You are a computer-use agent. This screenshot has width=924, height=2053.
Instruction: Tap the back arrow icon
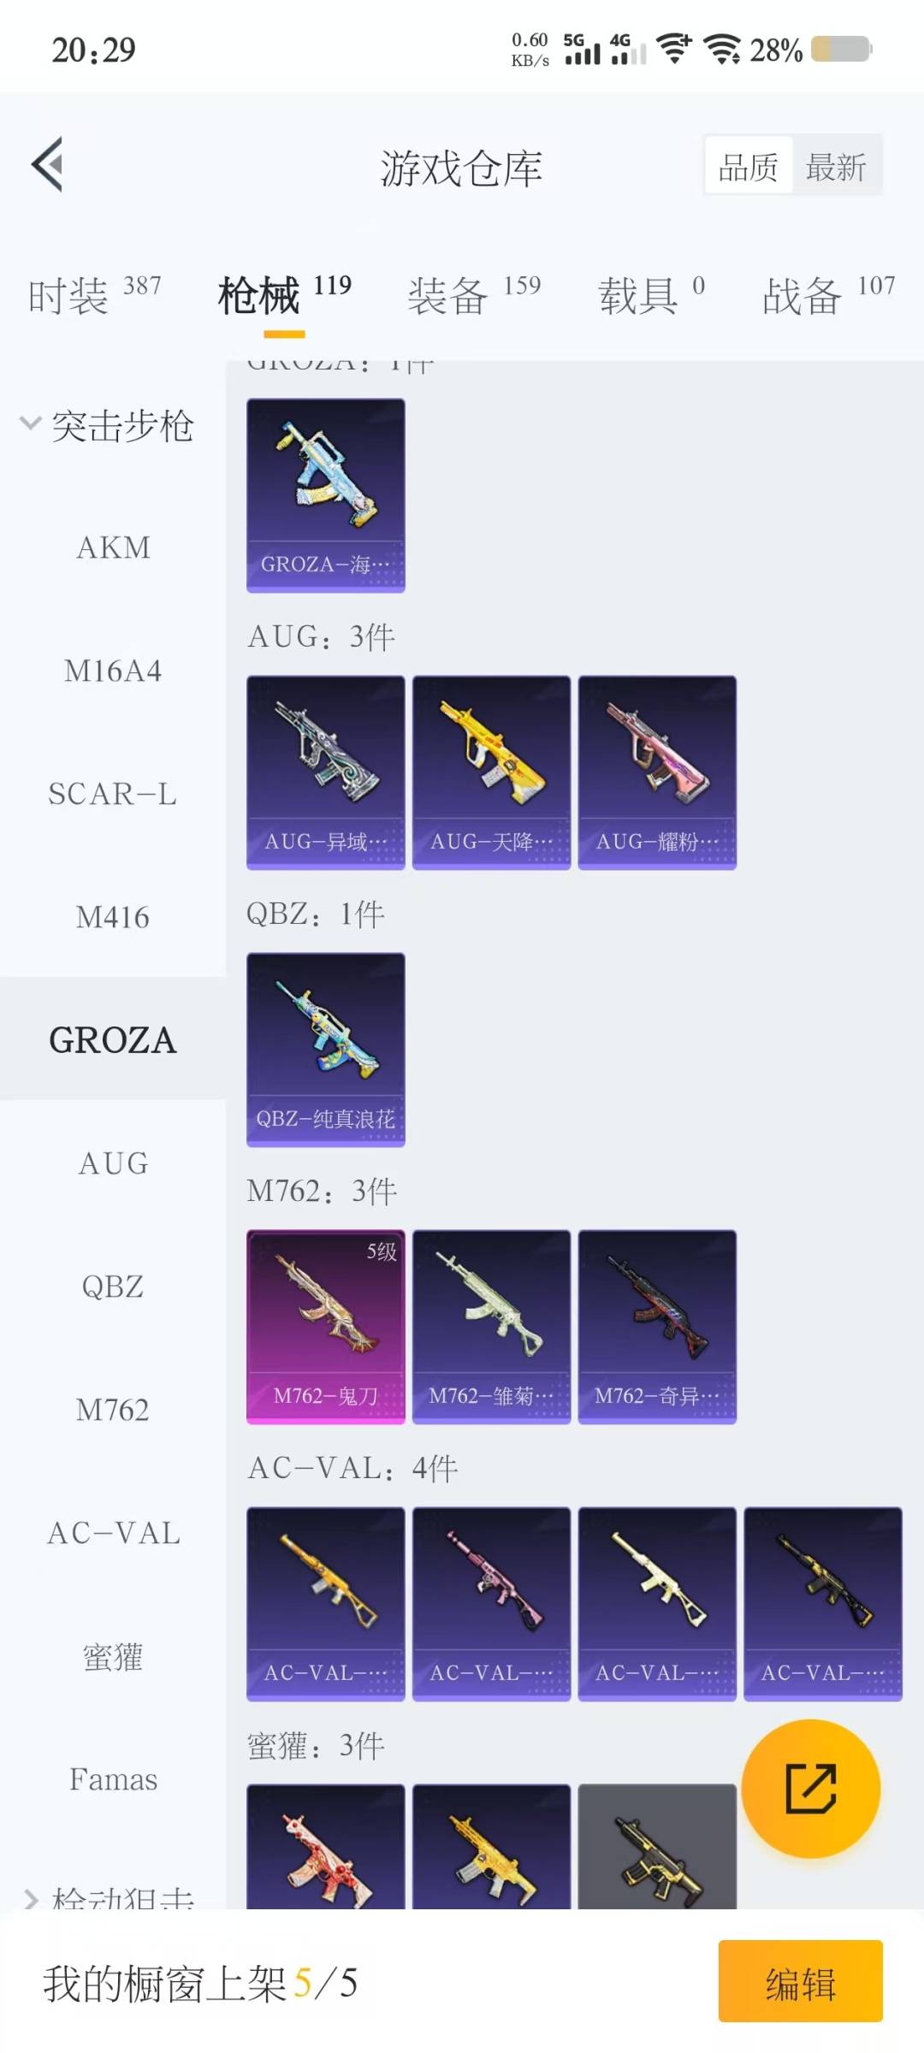click(48, 164)
